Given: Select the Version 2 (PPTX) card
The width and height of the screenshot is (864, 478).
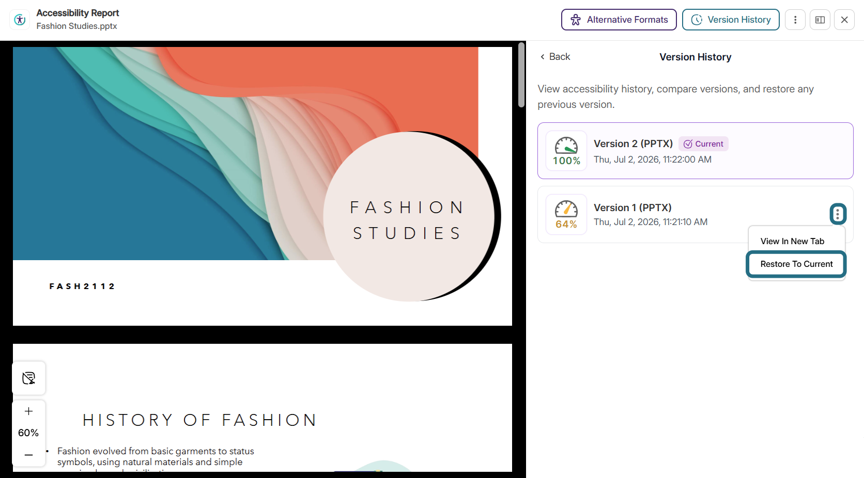Looking at the screenshot, I should pyautogui.click(x=695, y=151).
